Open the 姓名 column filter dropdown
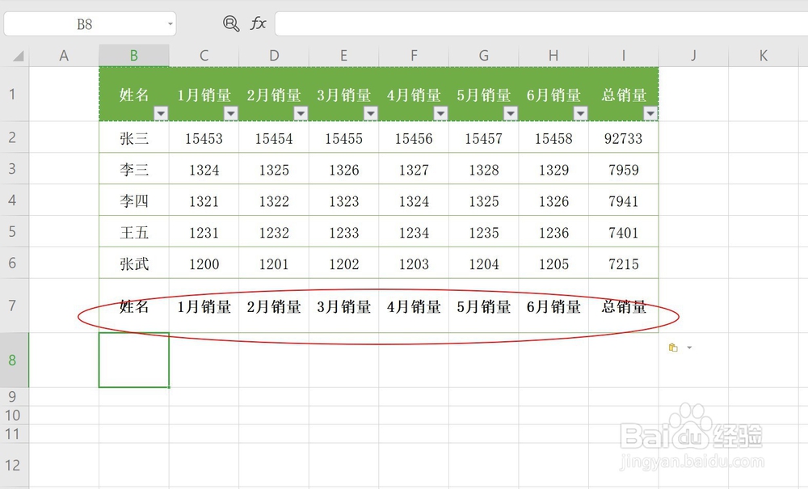Screen dimensions: 808x489 (160, 113)
